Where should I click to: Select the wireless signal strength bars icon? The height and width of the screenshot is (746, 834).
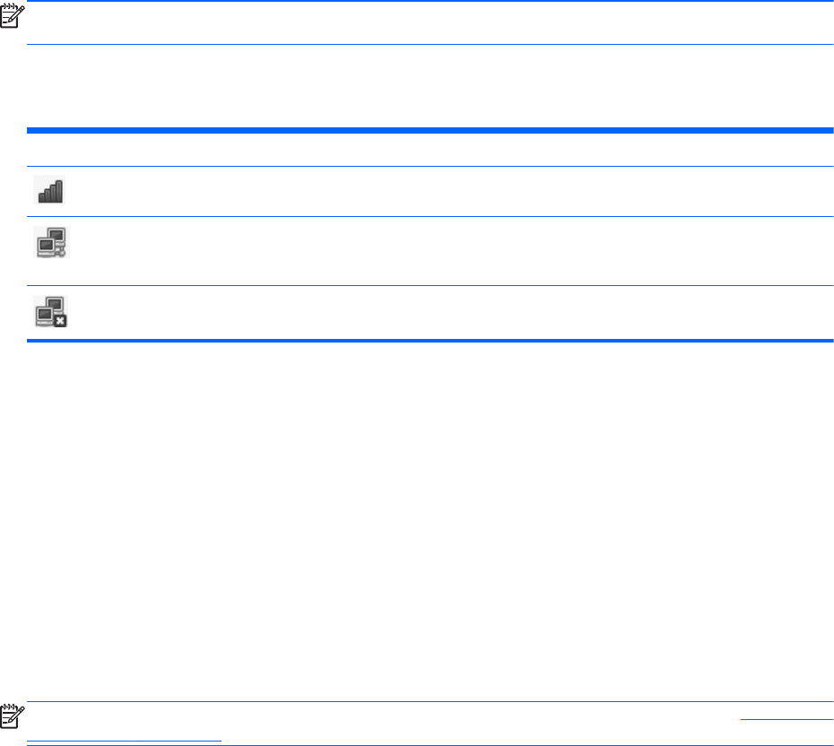pyautogui.click(x=49, y=190)
